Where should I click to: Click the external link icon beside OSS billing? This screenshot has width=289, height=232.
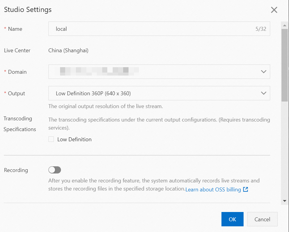pos(245,189)
